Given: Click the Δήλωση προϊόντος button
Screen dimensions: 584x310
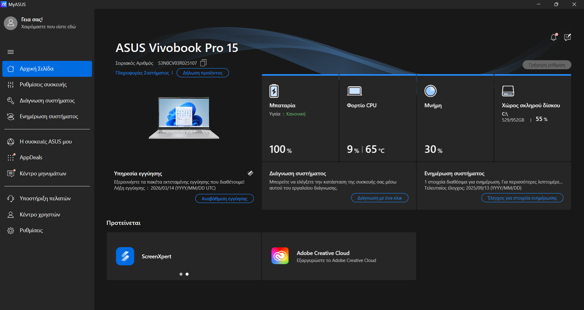Looking at the screenshot, I should [203, 73].
